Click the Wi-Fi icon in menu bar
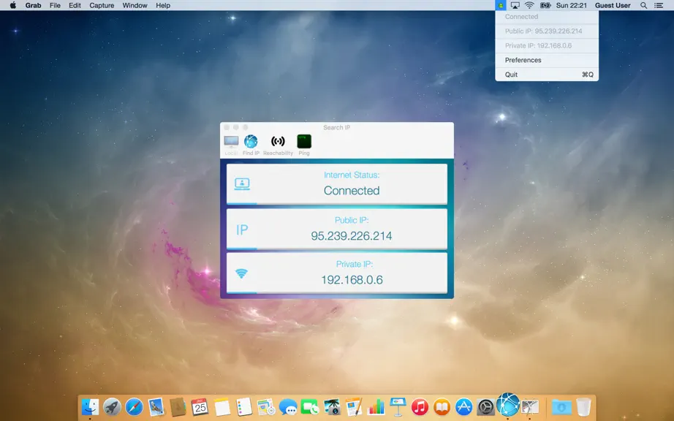This screenshot has height=421, width=674. (x=529, y=5)
